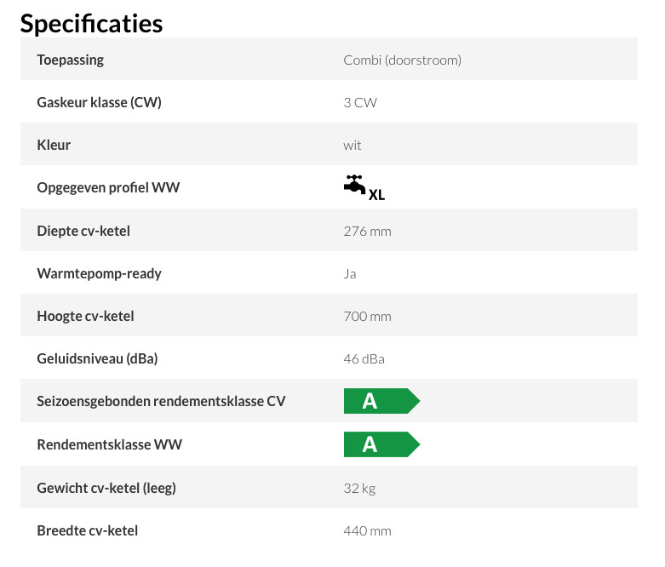Click the Geluidsniveau (dBa) label

click(x=97, y=358)
